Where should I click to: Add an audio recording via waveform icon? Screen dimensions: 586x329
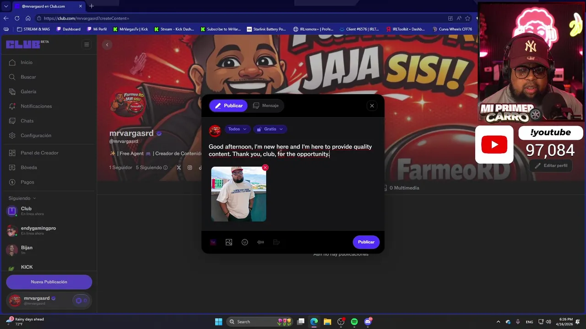[x=260, y=242]
